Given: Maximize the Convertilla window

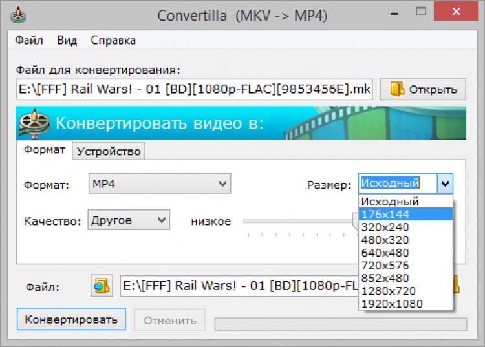Looking at the screenshot, I should [421, 12].
